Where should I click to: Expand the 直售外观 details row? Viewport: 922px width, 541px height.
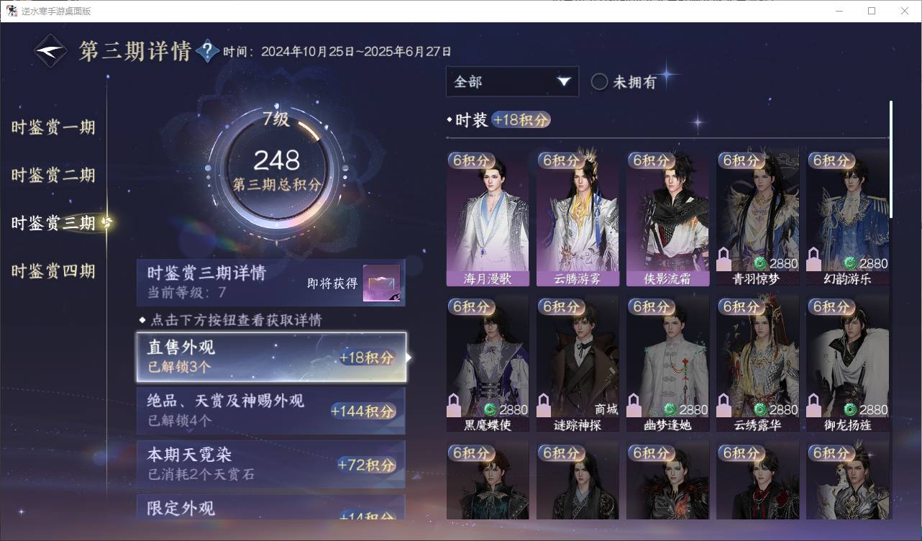[x=271, y=357]
